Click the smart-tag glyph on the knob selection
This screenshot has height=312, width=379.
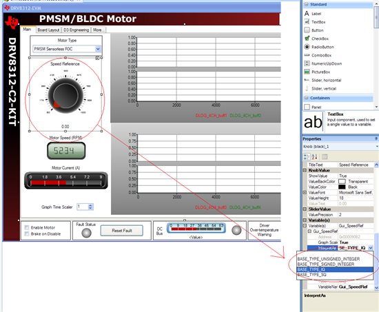[97, 58]
